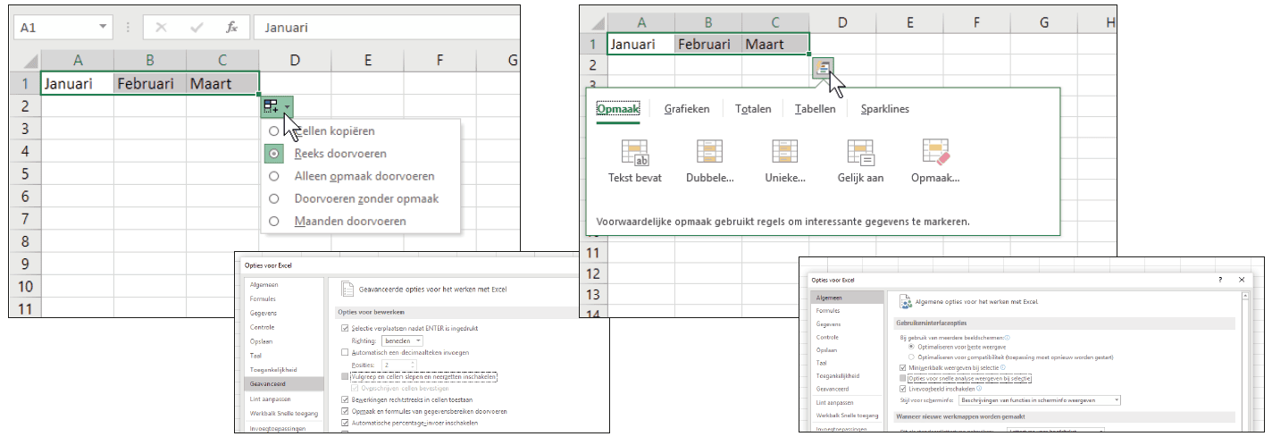Switch to the 'Sparklines' tab in Quick Analysis

885,109
